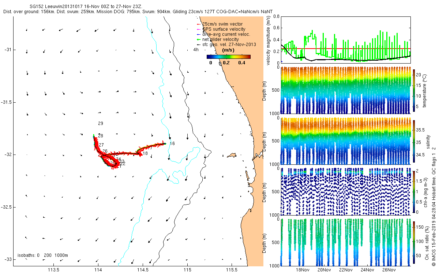Click the 35.5 tick on salinity colorbar
This screenshot has height=274, width=439.
tap(421, 130)
